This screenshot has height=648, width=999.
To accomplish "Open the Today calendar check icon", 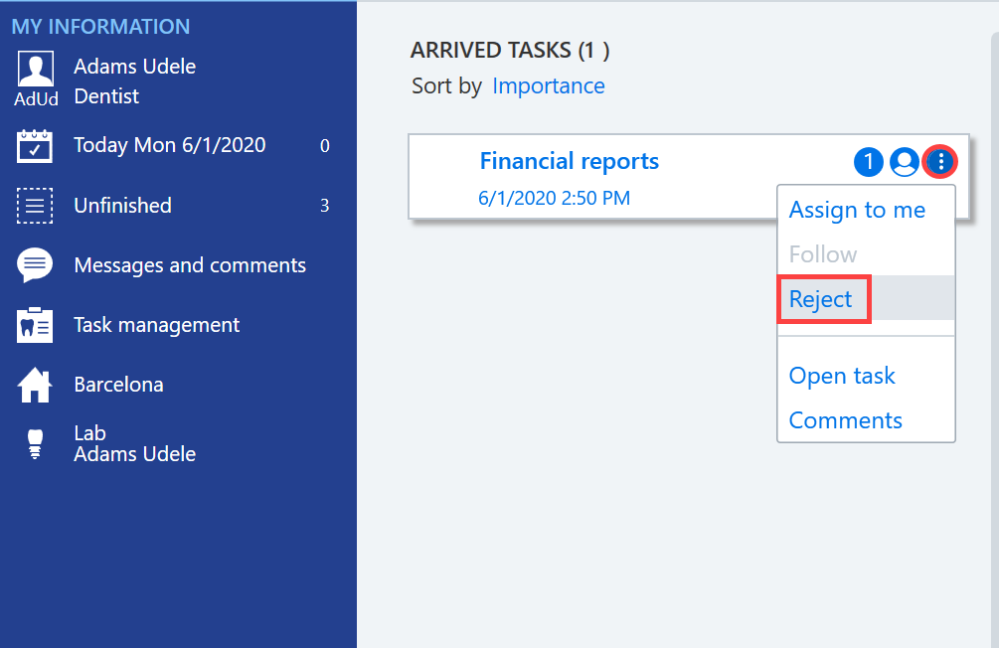I will [x=35, y=146].
